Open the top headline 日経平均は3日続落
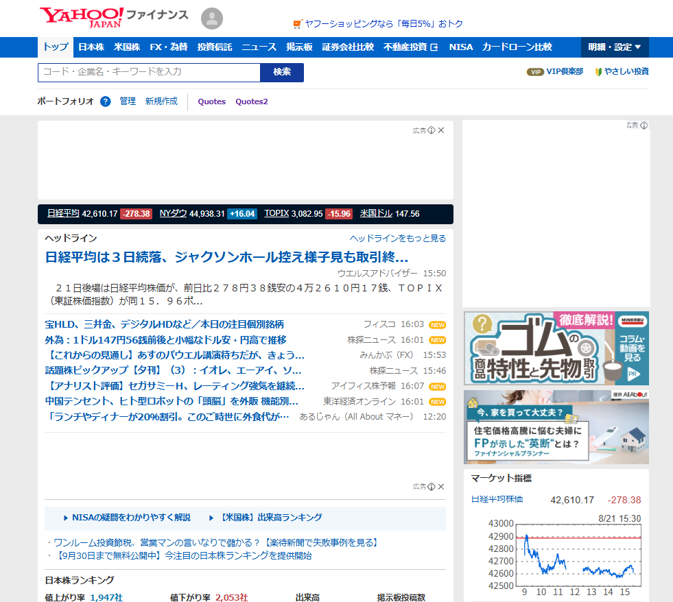673x602 pixels. (226, 257)
